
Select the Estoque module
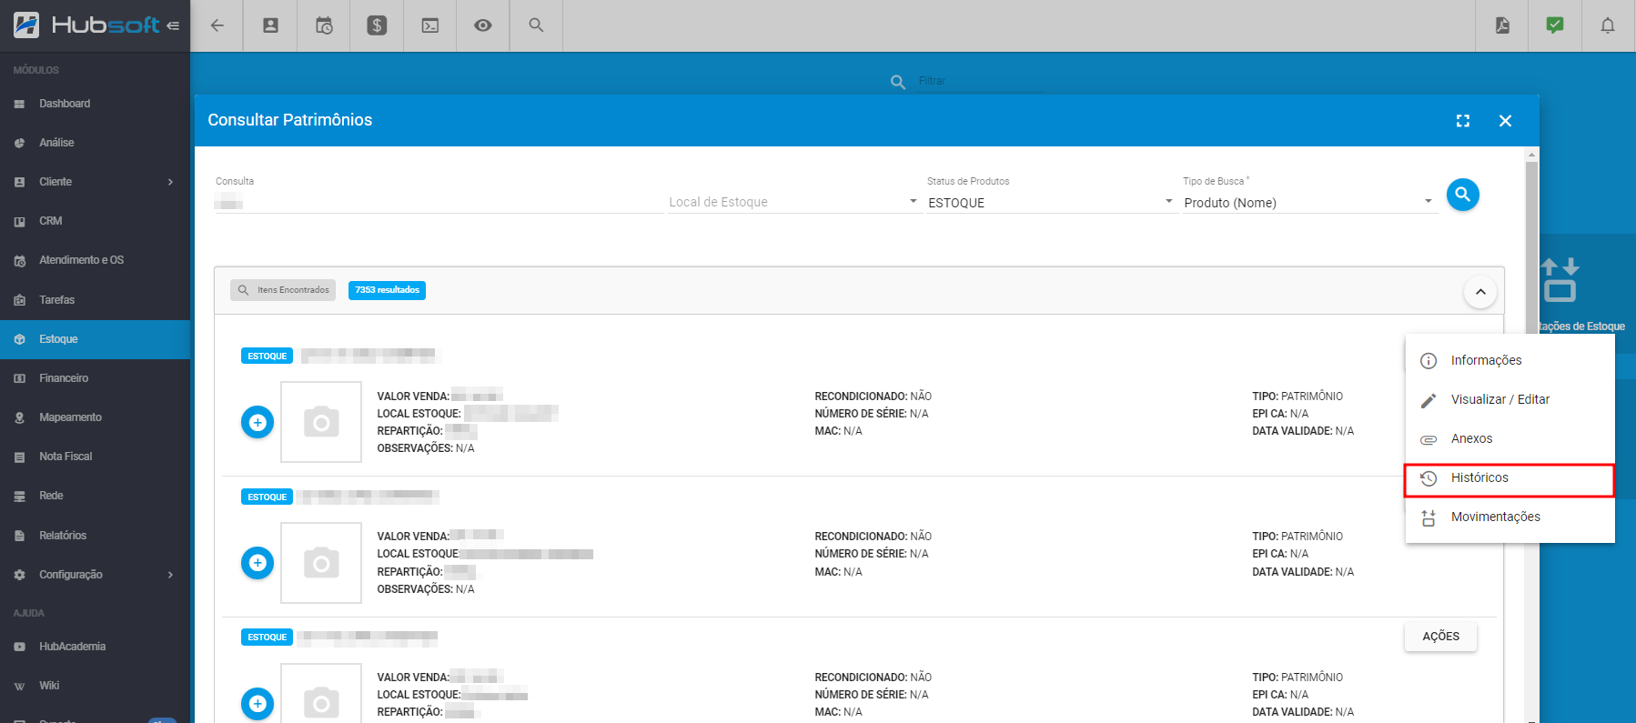pyautogui.click(x=95, y=339)
